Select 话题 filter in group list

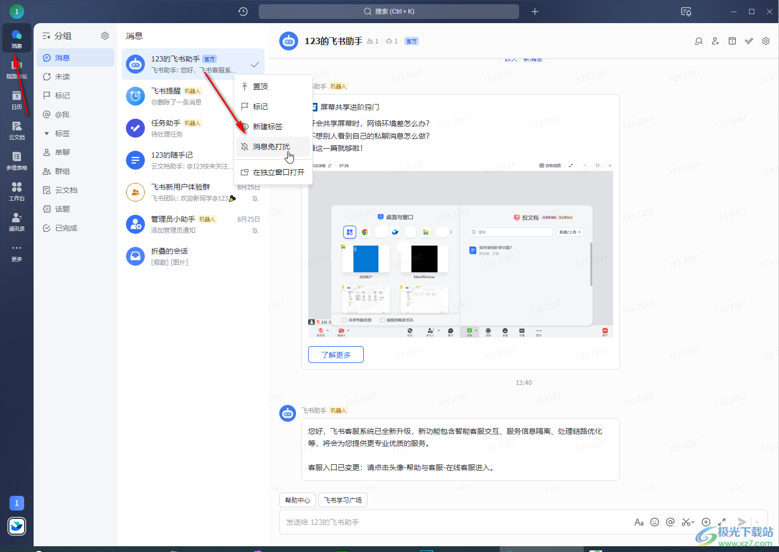click(76, 209)
